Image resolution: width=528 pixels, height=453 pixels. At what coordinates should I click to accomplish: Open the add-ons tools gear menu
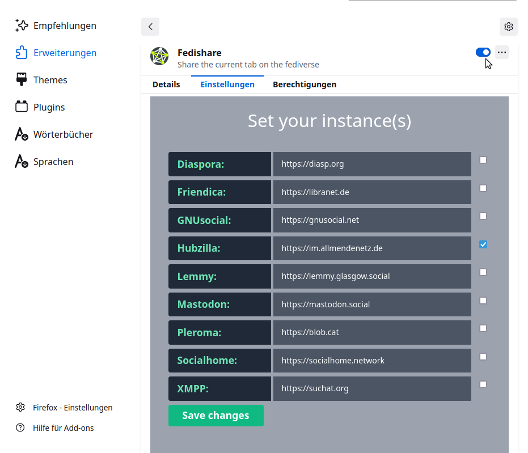point(508,27)
